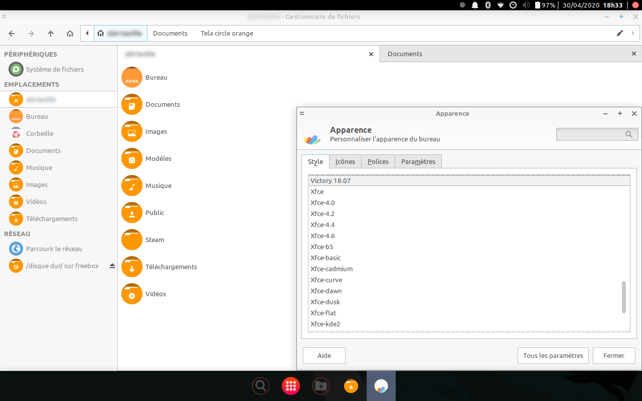Click the folder-with-plus icon in the dock
Viewport: 642px width, 401px height.
(x=321, y=386)
